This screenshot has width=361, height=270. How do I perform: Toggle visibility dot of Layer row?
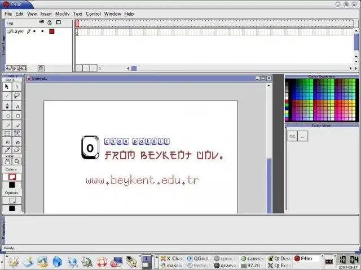tap(34, 31)
